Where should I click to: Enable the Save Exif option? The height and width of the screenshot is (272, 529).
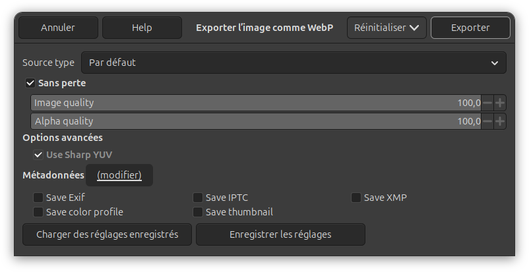(38, 197)
